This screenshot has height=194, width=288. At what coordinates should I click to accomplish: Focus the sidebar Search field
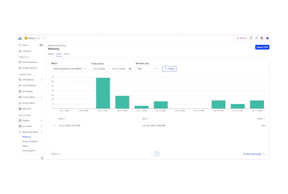tap(31, 45)
